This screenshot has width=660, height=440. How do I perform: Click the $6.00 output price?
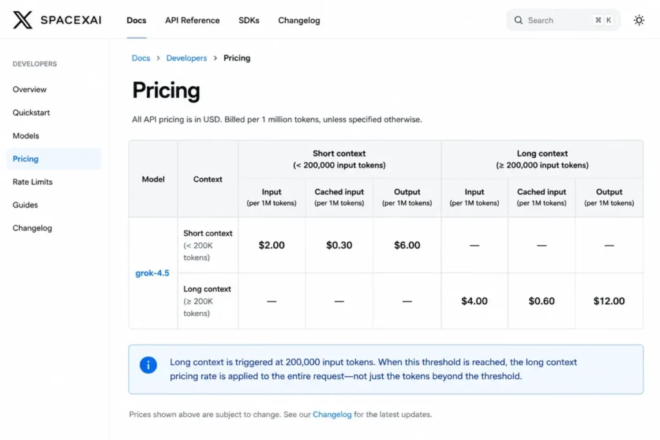point(407,245)
